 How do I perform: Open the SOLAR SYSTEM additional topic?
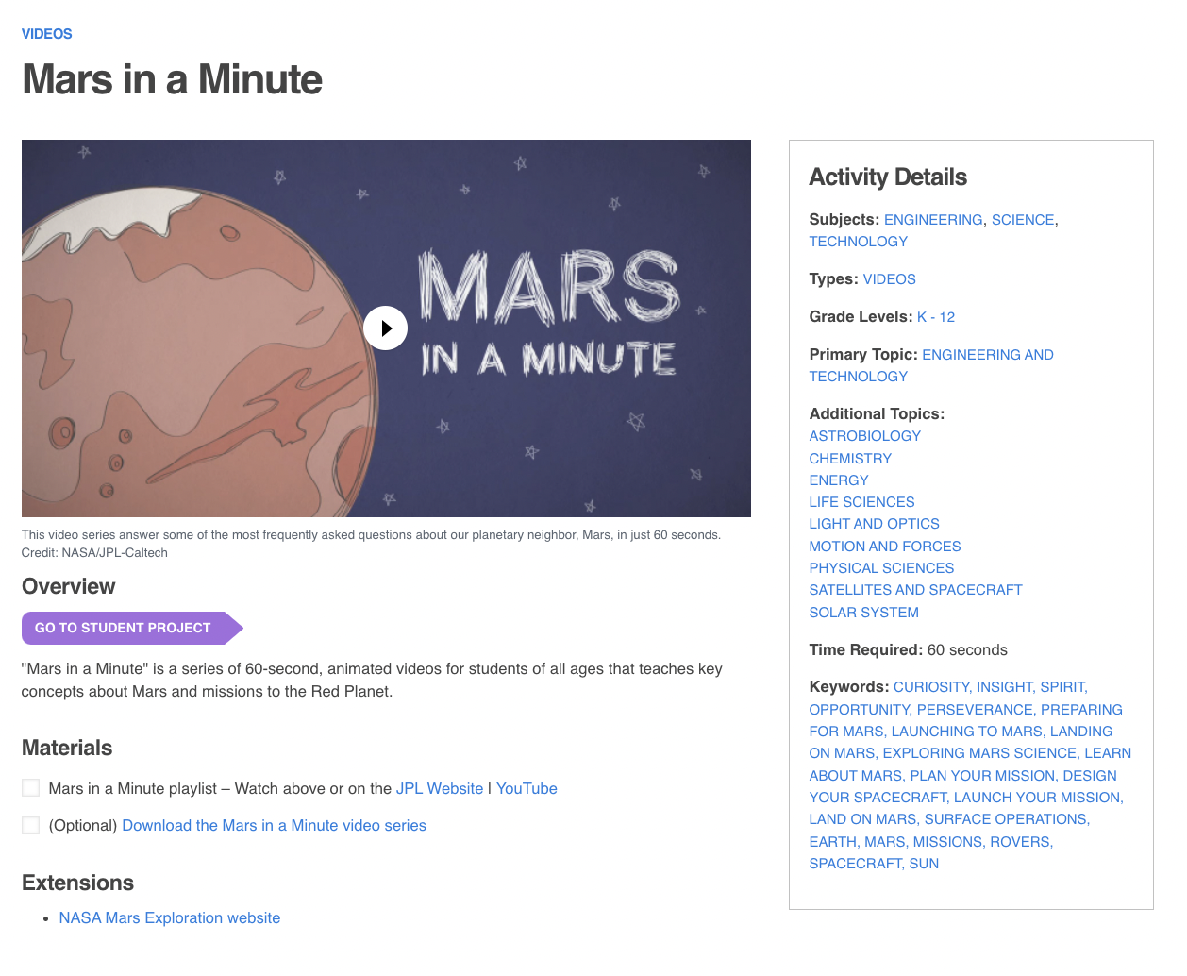tap(863, 612)
